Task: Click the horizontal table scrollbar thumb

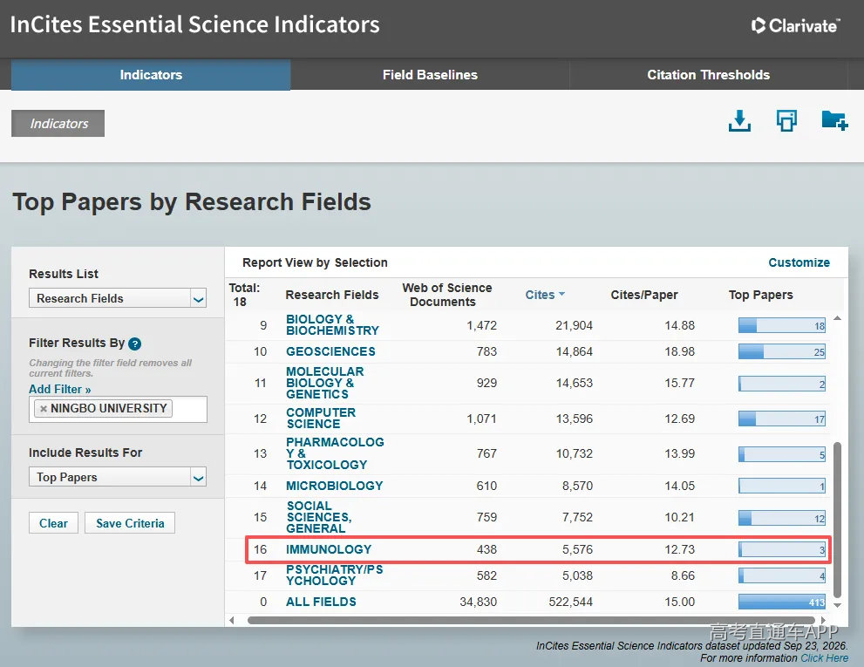Action: click(x=533, y=620)
